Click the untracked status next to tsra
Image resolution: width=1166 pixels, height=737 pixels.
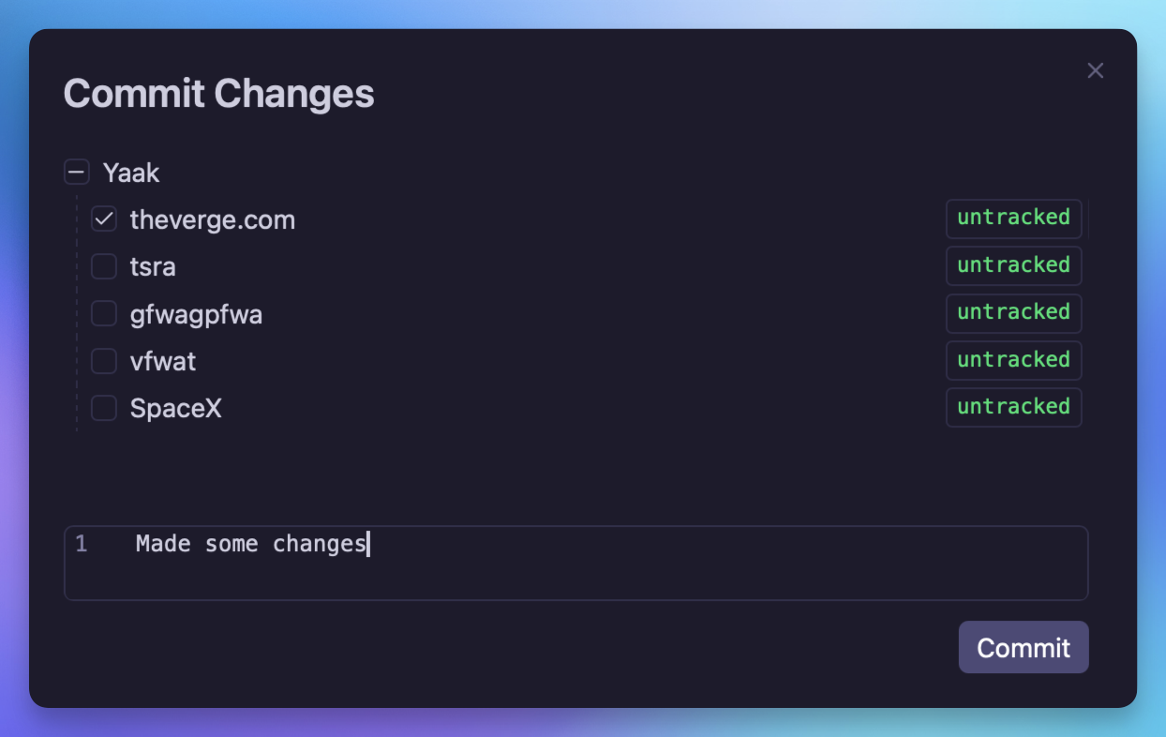pyautogui.click(x=1013, y=265)
